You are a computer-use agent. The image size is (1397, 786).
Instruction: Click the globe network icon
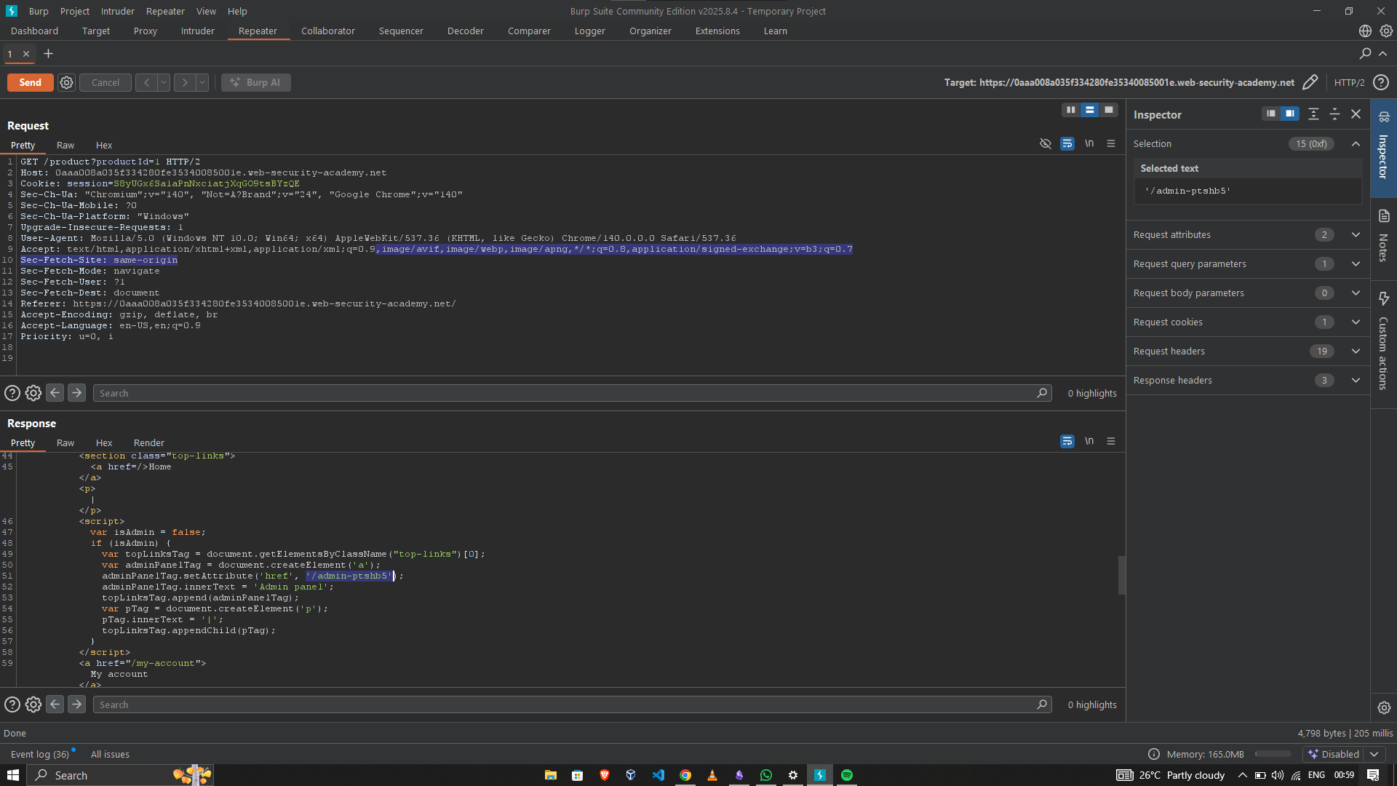(x=1365, y=31)
